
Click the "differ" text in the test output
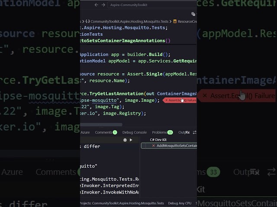(92, 146)
